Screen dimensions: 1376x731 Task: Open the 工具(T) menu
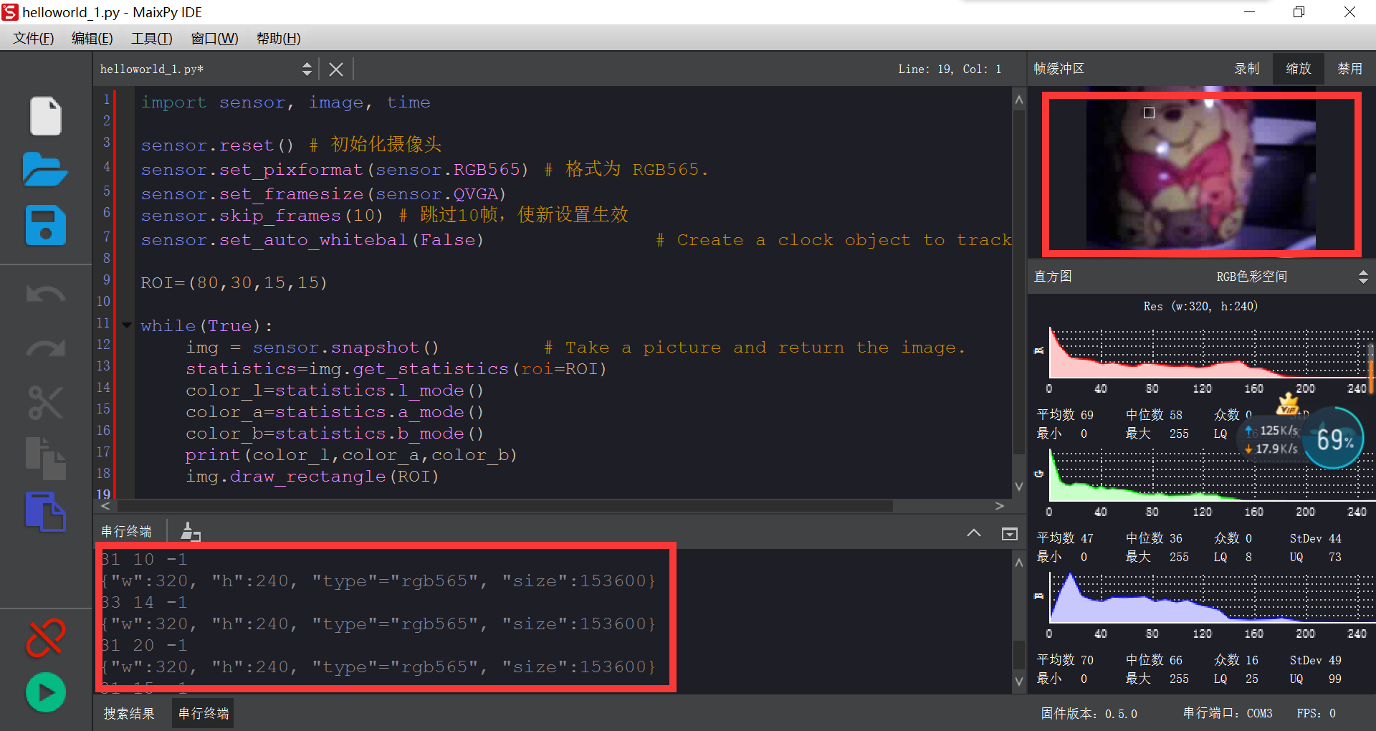tap(150, 38)
